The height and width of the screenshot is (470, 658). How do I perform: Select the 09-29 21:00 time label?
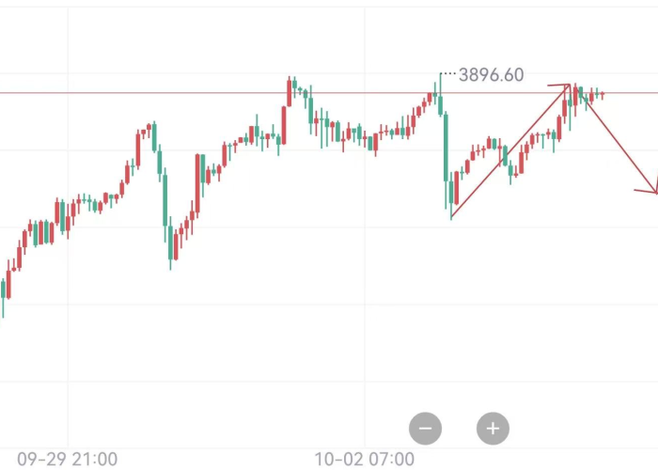[68, 460]
